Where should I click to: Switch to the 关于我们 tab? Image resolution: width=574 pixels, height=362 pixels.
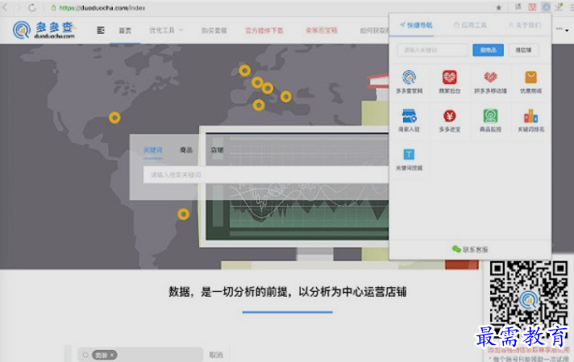tap(525, 25)
